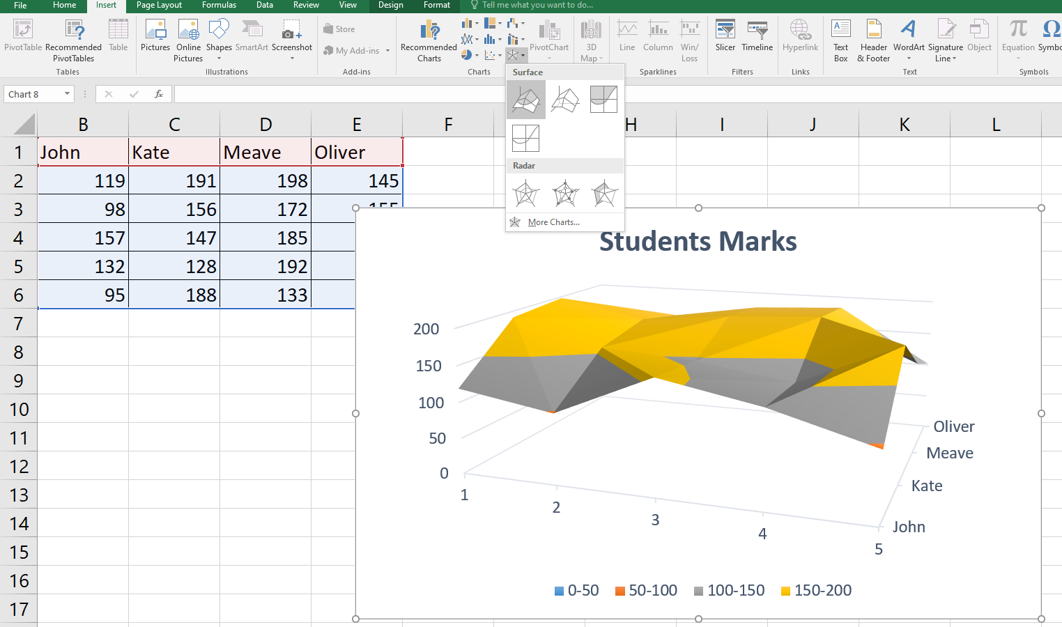The image size is (1062, 627).
Task: Expand the pie chart dropdown
Action: coord(476,55)
